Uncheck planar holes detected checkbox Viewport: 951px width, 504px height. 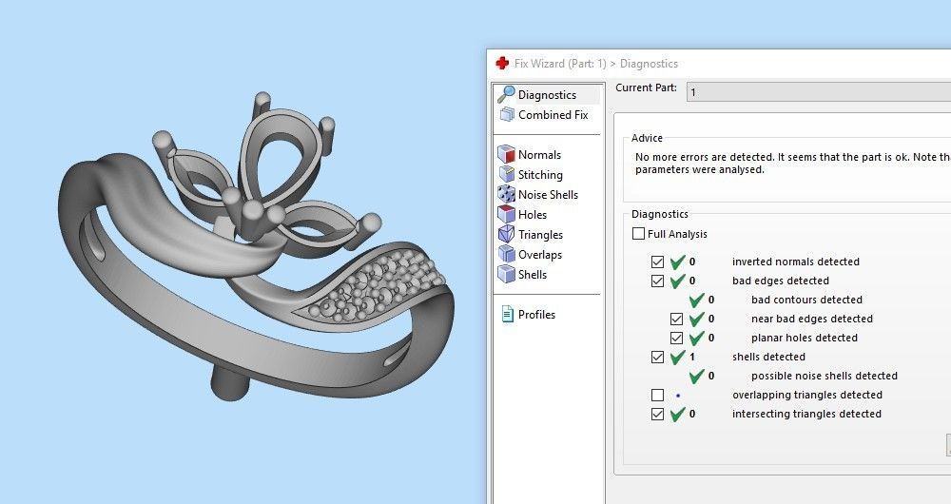pos(676,338)
